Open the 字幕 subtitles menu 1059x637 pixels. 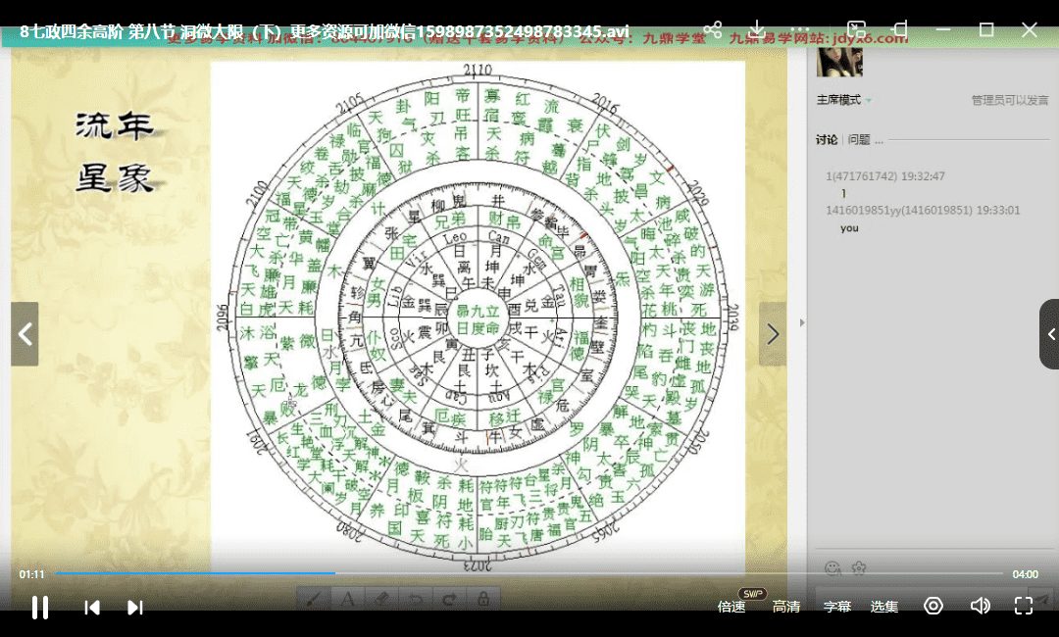[x=836, y=607]
